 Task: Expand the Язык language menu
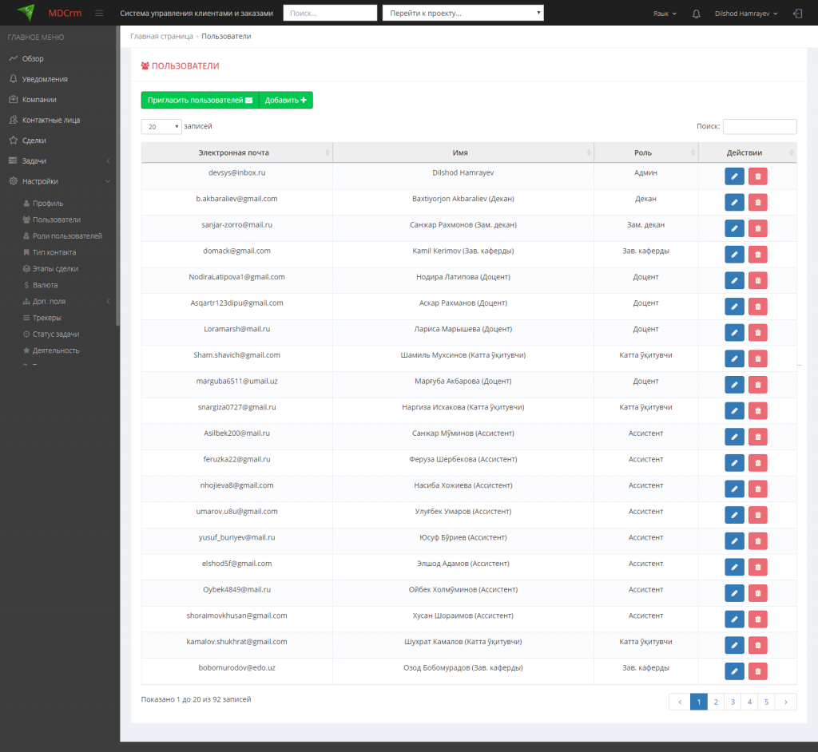(x=665, y=14)
